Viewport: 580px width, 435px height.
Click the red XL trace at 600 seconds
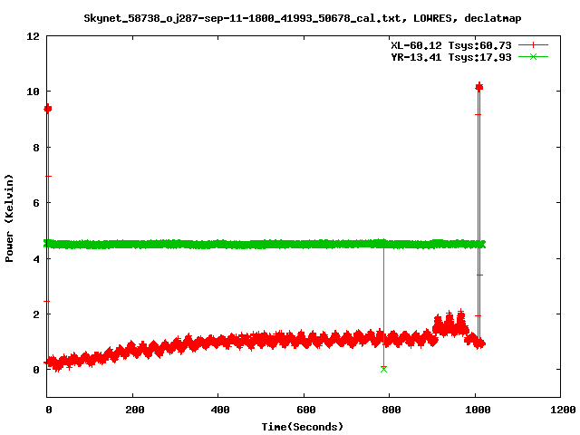tap(304, 340)
